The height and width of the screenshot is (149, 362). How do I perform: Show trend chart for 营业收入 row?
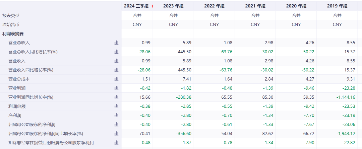click(x=116, y=61)
